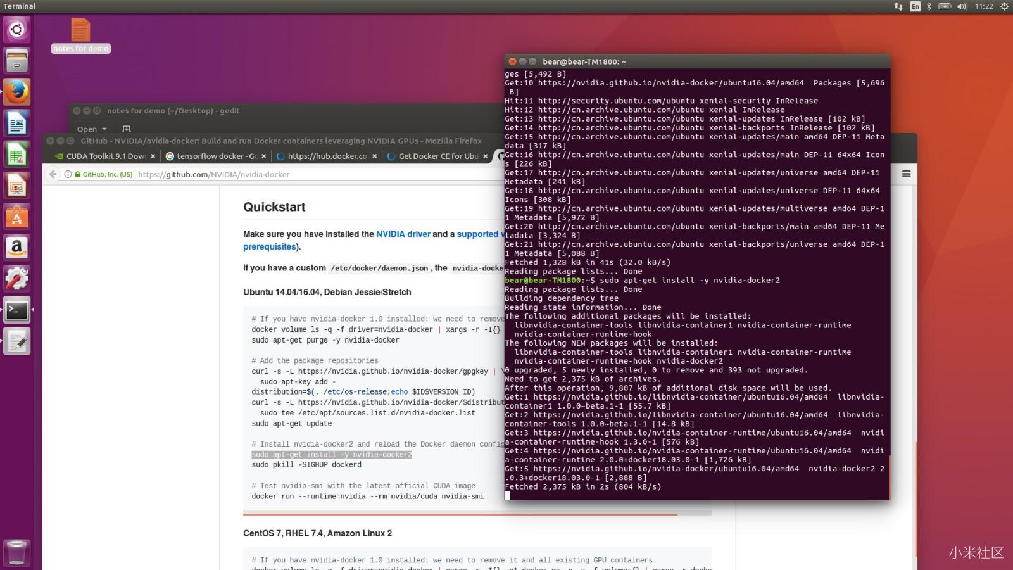Focus the Terminal launcher icon
Viewport: 1013px width, 570px height.
click(17, 310)
